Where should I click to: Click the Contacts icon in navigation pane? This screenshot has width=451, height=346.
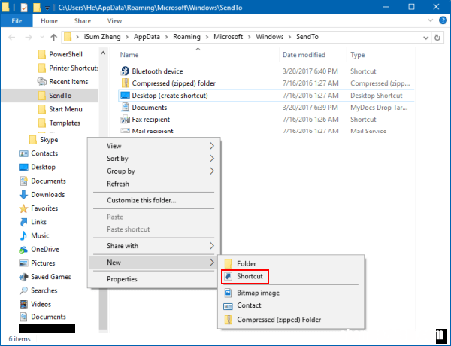pos(23,153)
